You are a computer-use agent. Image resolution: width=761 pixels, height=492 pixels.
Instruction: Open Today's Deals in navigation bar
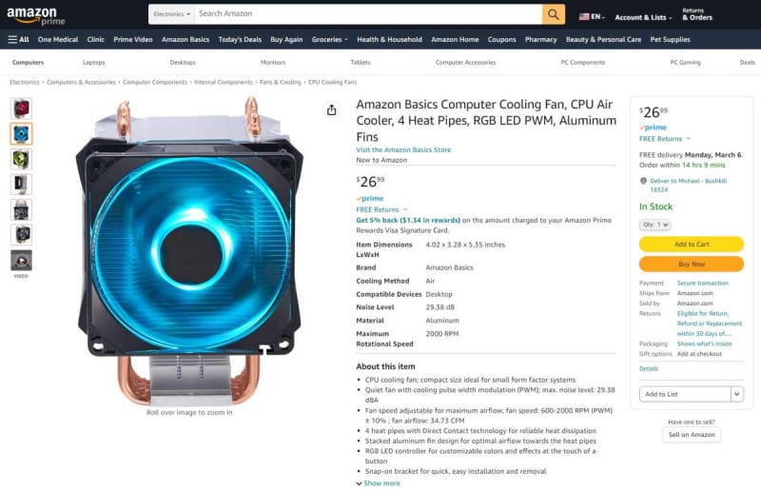pyautogui.click(x=240, y=39)
